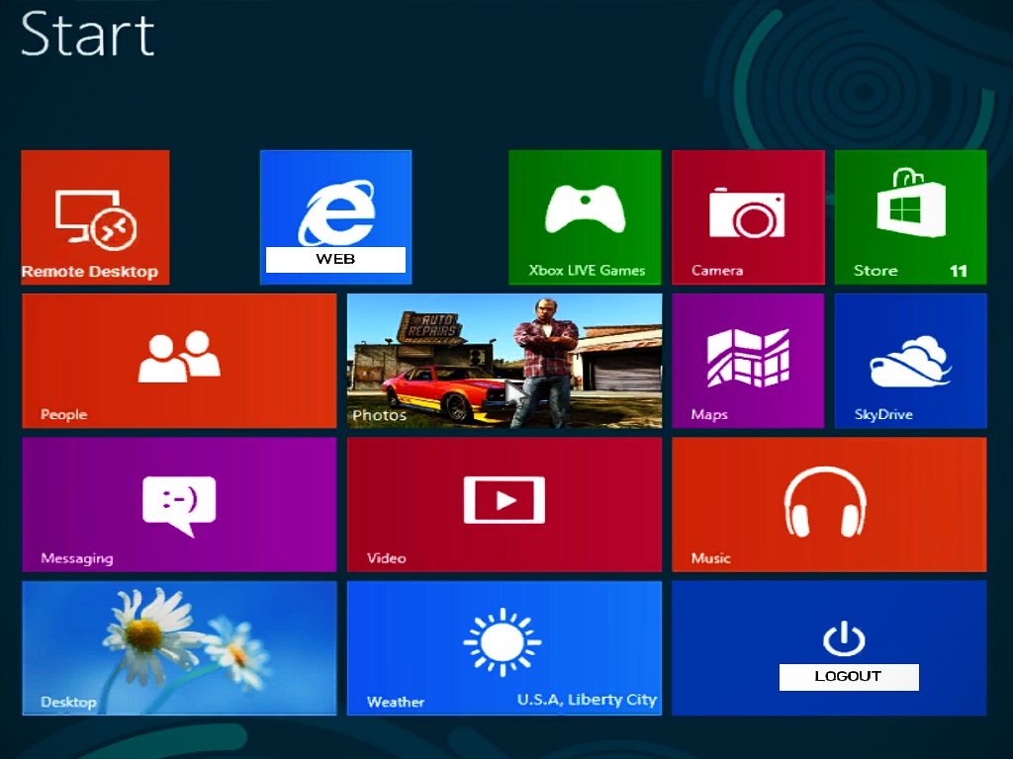Click the 'Store' label text
1013x759 pixels.
(875, 271)
